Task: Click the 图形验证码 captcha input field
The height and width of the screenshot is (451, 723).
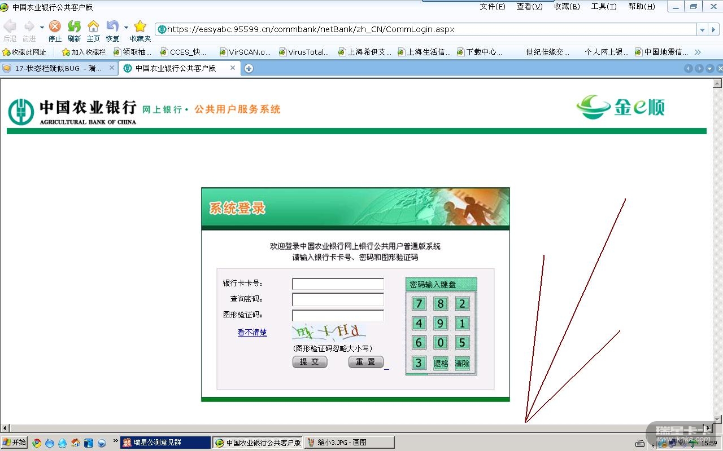Action: coord(338,315)
